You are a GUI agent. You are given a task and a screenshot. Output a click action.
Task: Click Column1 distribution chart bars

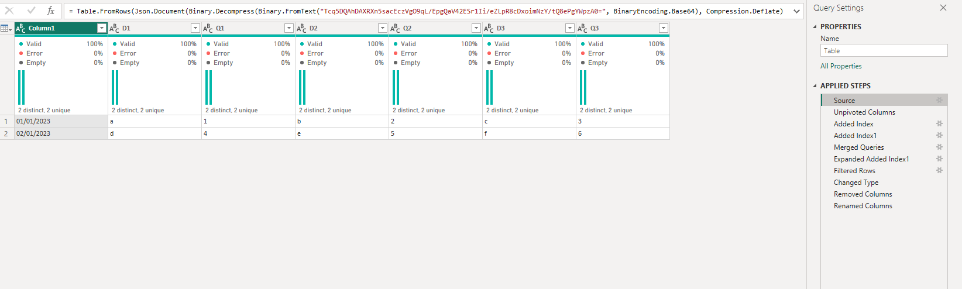tap(21, 88)
